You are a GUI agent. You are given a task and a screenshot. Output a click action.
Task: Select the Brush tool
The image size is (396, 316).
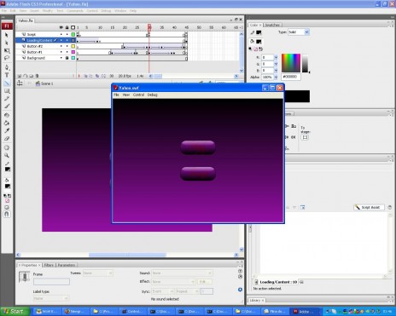7,106
